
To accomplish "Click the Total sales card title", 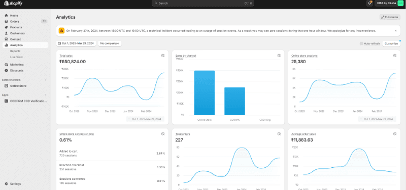I will pos(66,56).
